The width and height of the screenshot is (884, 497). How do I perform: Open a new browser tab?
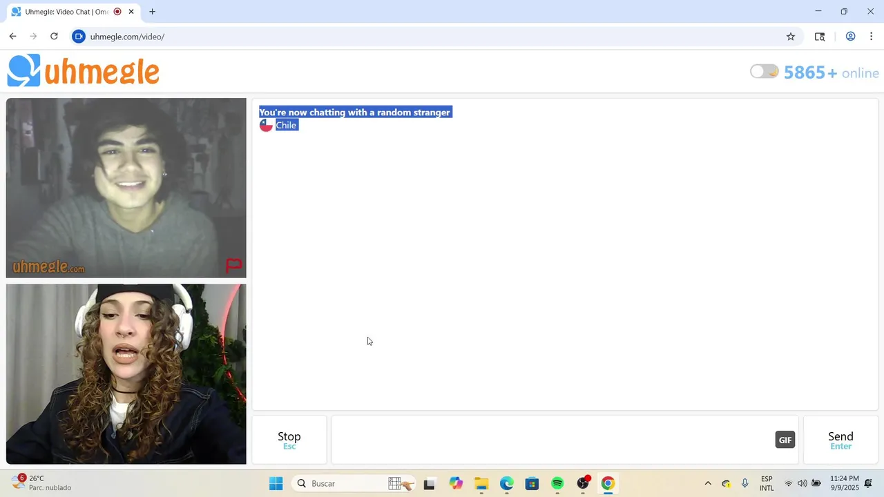(x=152, y=12)
